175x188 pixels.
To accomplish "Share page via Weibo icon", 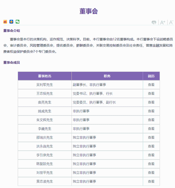I will 5,22.
